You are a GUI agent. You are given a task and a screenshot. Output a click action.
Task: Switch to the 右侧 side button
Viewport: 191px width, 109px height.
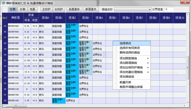click(x=23, y=9)
